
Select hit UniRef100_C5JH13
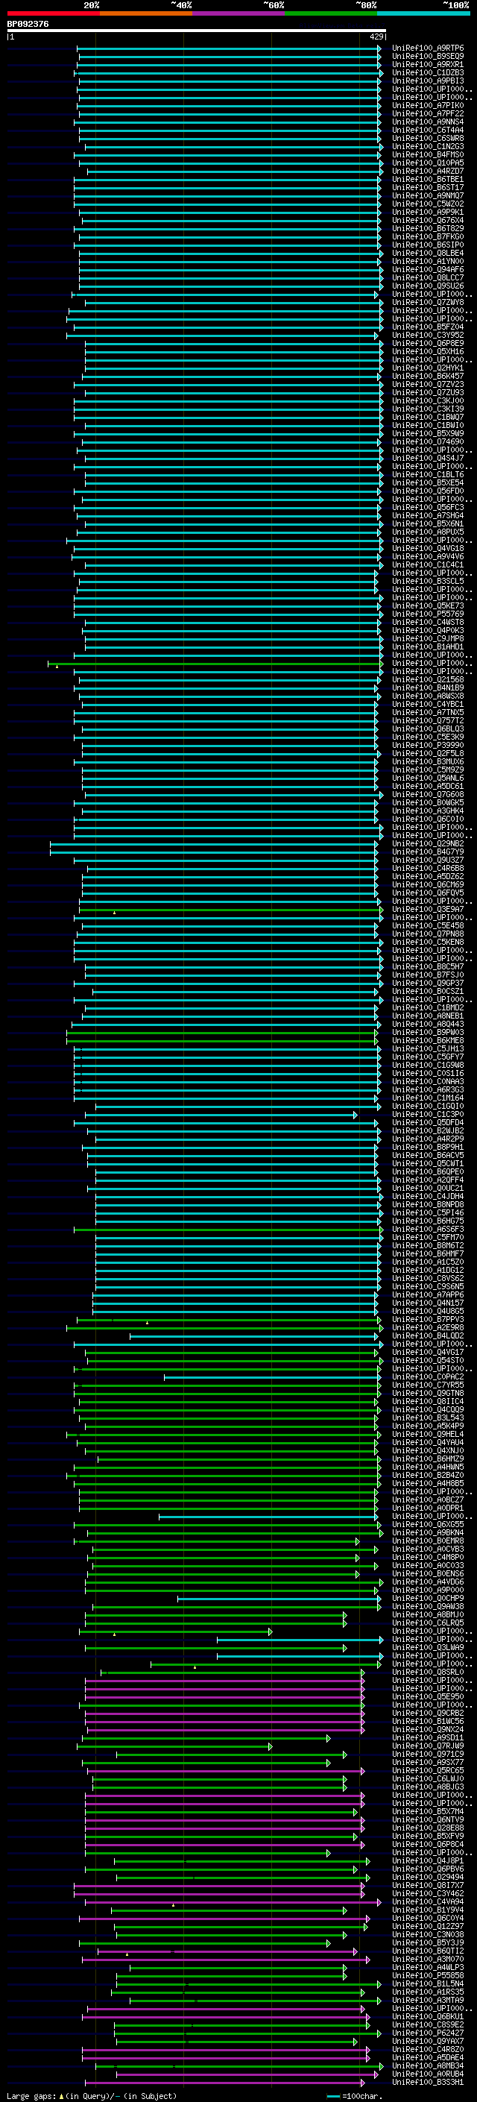coord(427,1049)
